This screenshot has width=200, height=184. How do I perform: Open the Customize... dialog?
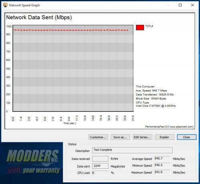pyautogui.click(x=98, y=137)
